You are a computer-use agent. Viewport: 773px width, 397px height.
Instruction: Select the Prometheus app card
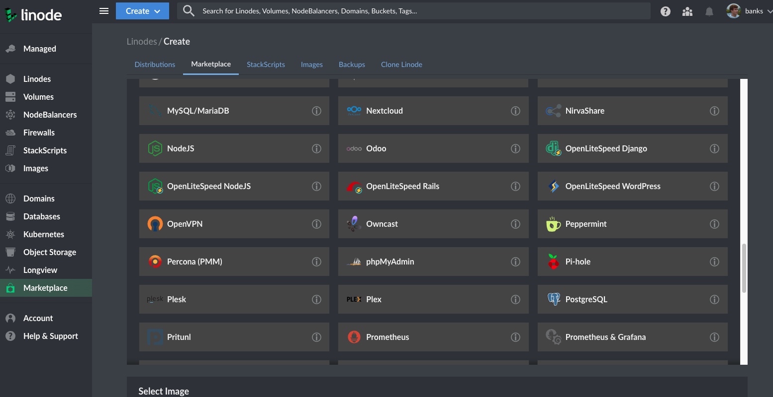[433, 337]
